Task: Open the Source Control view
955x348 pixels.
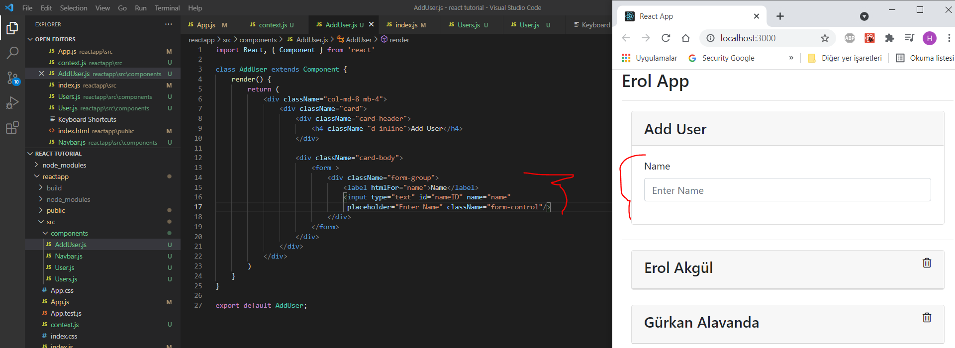Action: tap(12, 78)
